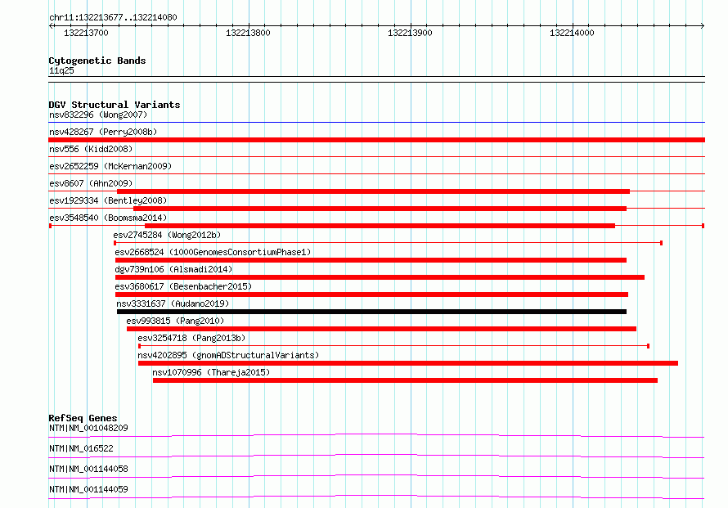Click the thick red bar of nsv428267

click(376, 140)
